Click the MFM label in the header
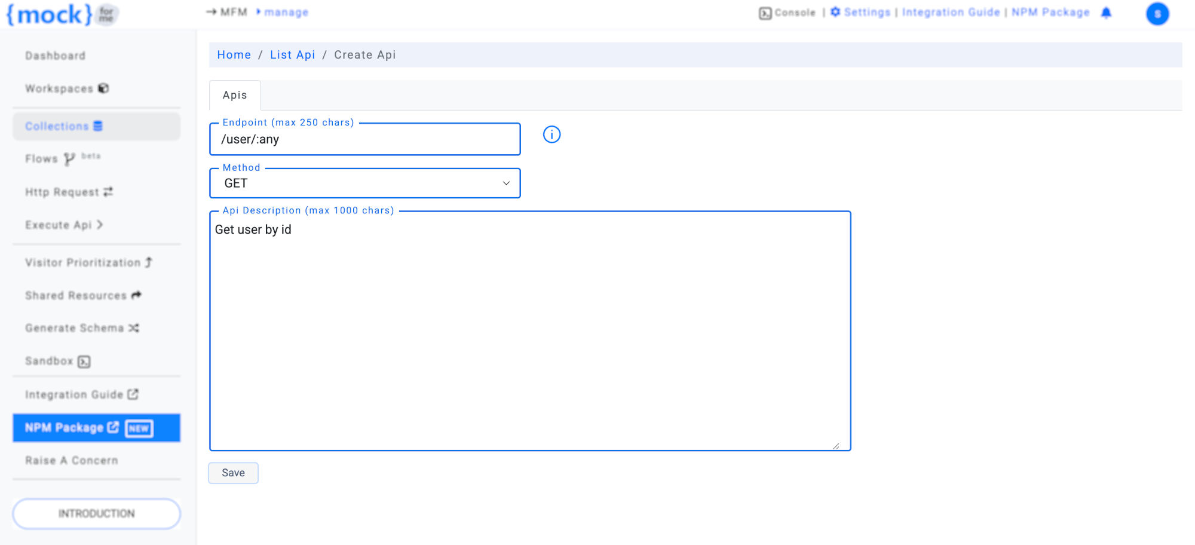This screenshot has height=545, width=1195. click(x=233, y=13)
